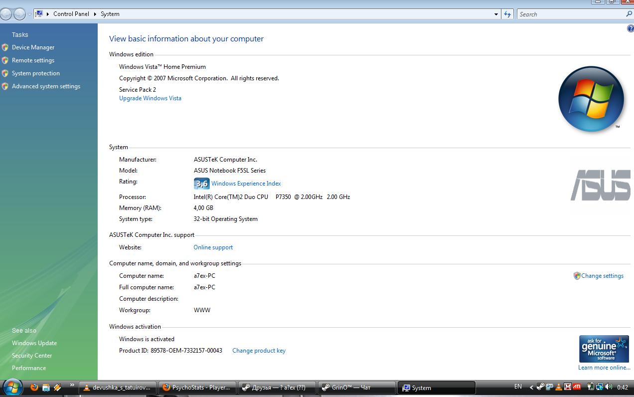
Task: Open the address bar history dropdown
Action: coord(496,14)
